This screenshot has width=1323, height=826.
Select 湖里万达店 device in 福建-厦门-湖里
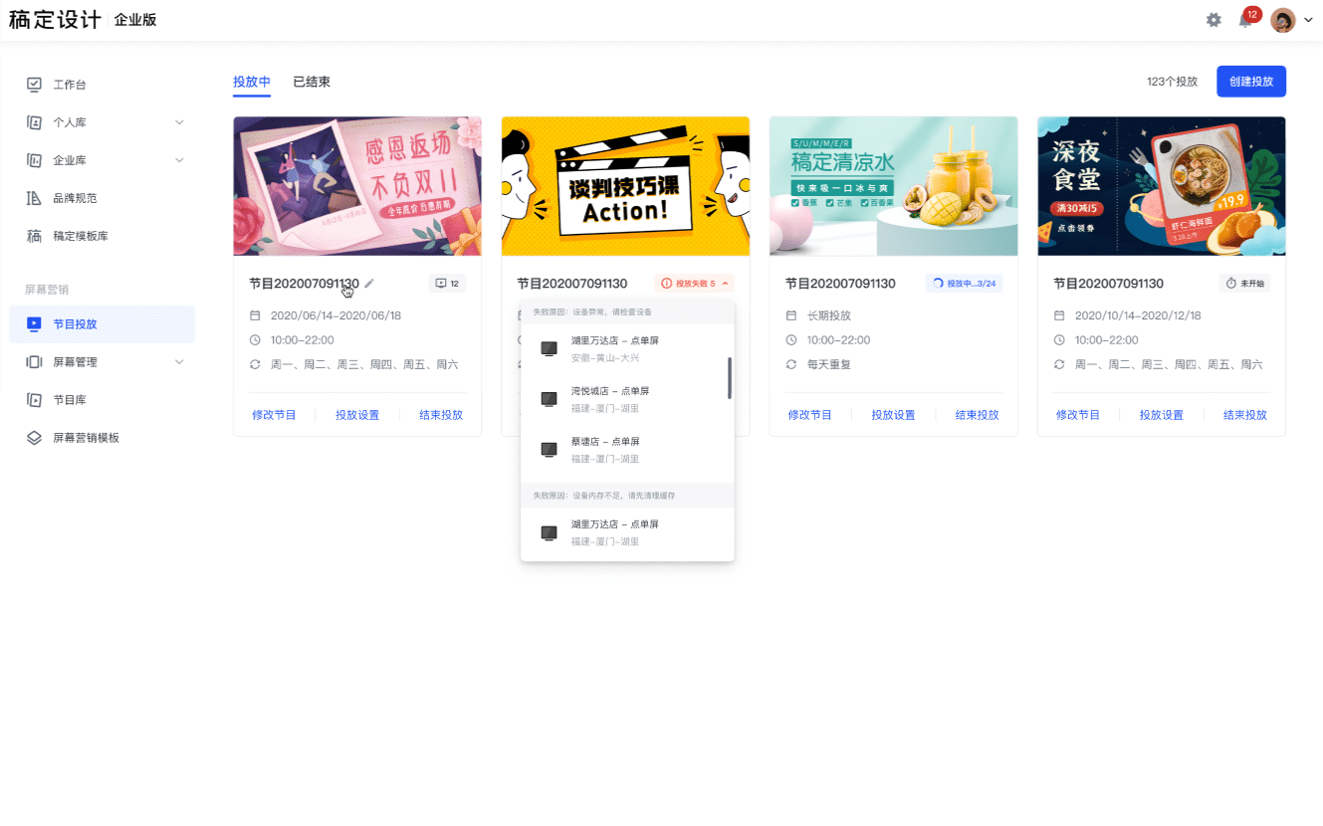(x=627, y=532)
